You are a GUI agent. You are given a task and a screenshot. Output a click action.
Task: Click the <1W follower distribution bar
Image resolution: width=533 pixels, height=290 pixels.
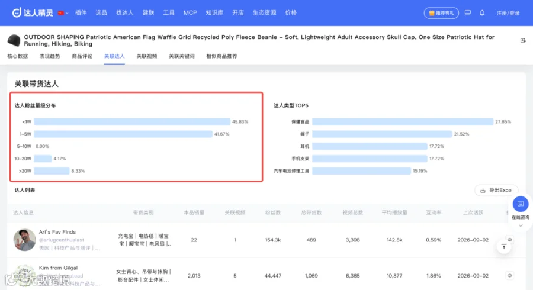132,121
